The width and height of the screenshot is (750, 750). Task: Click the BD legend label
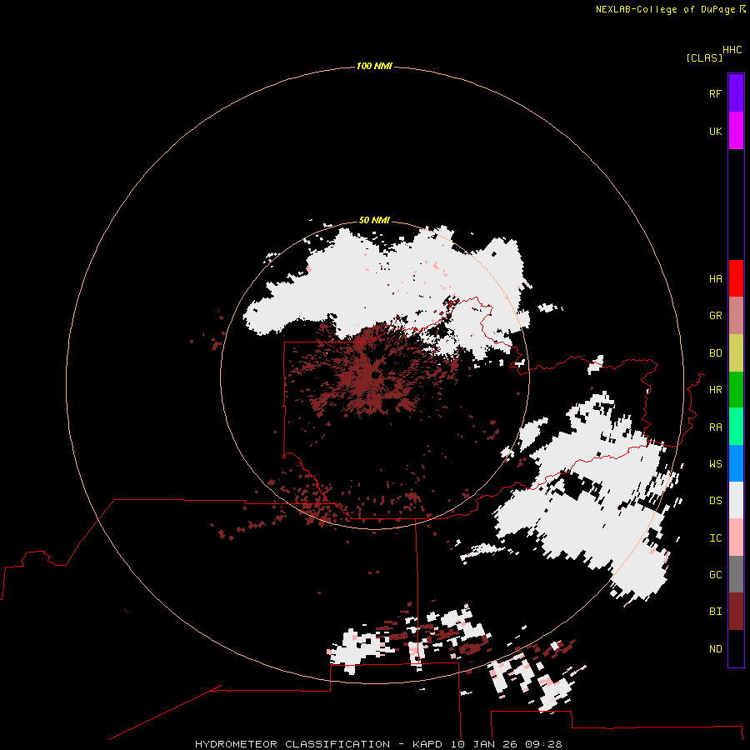(x=715, y=353)
